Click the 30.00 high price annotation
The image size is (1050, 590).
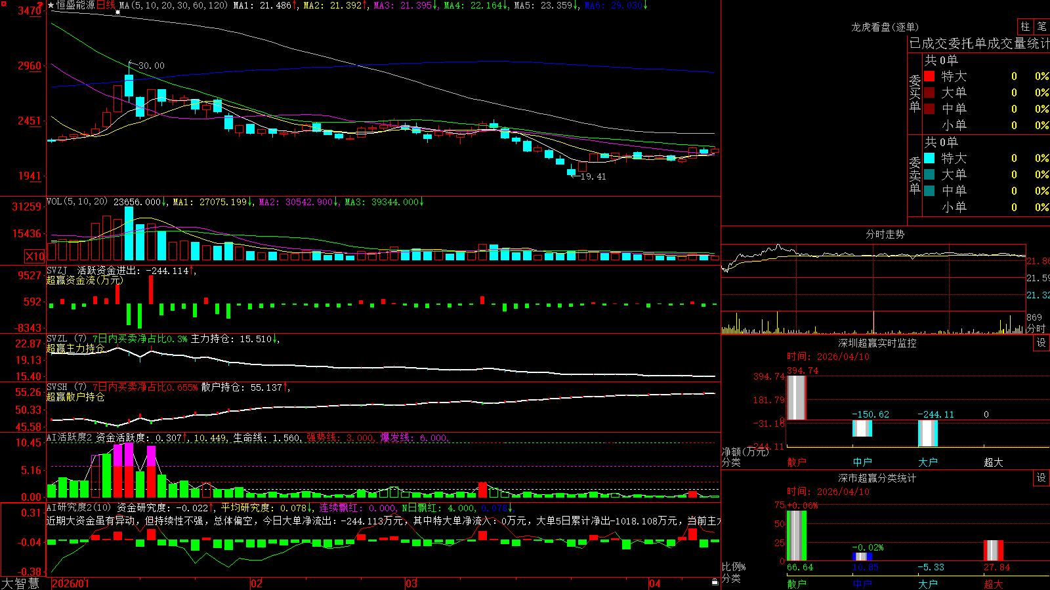tap(152, 66)
